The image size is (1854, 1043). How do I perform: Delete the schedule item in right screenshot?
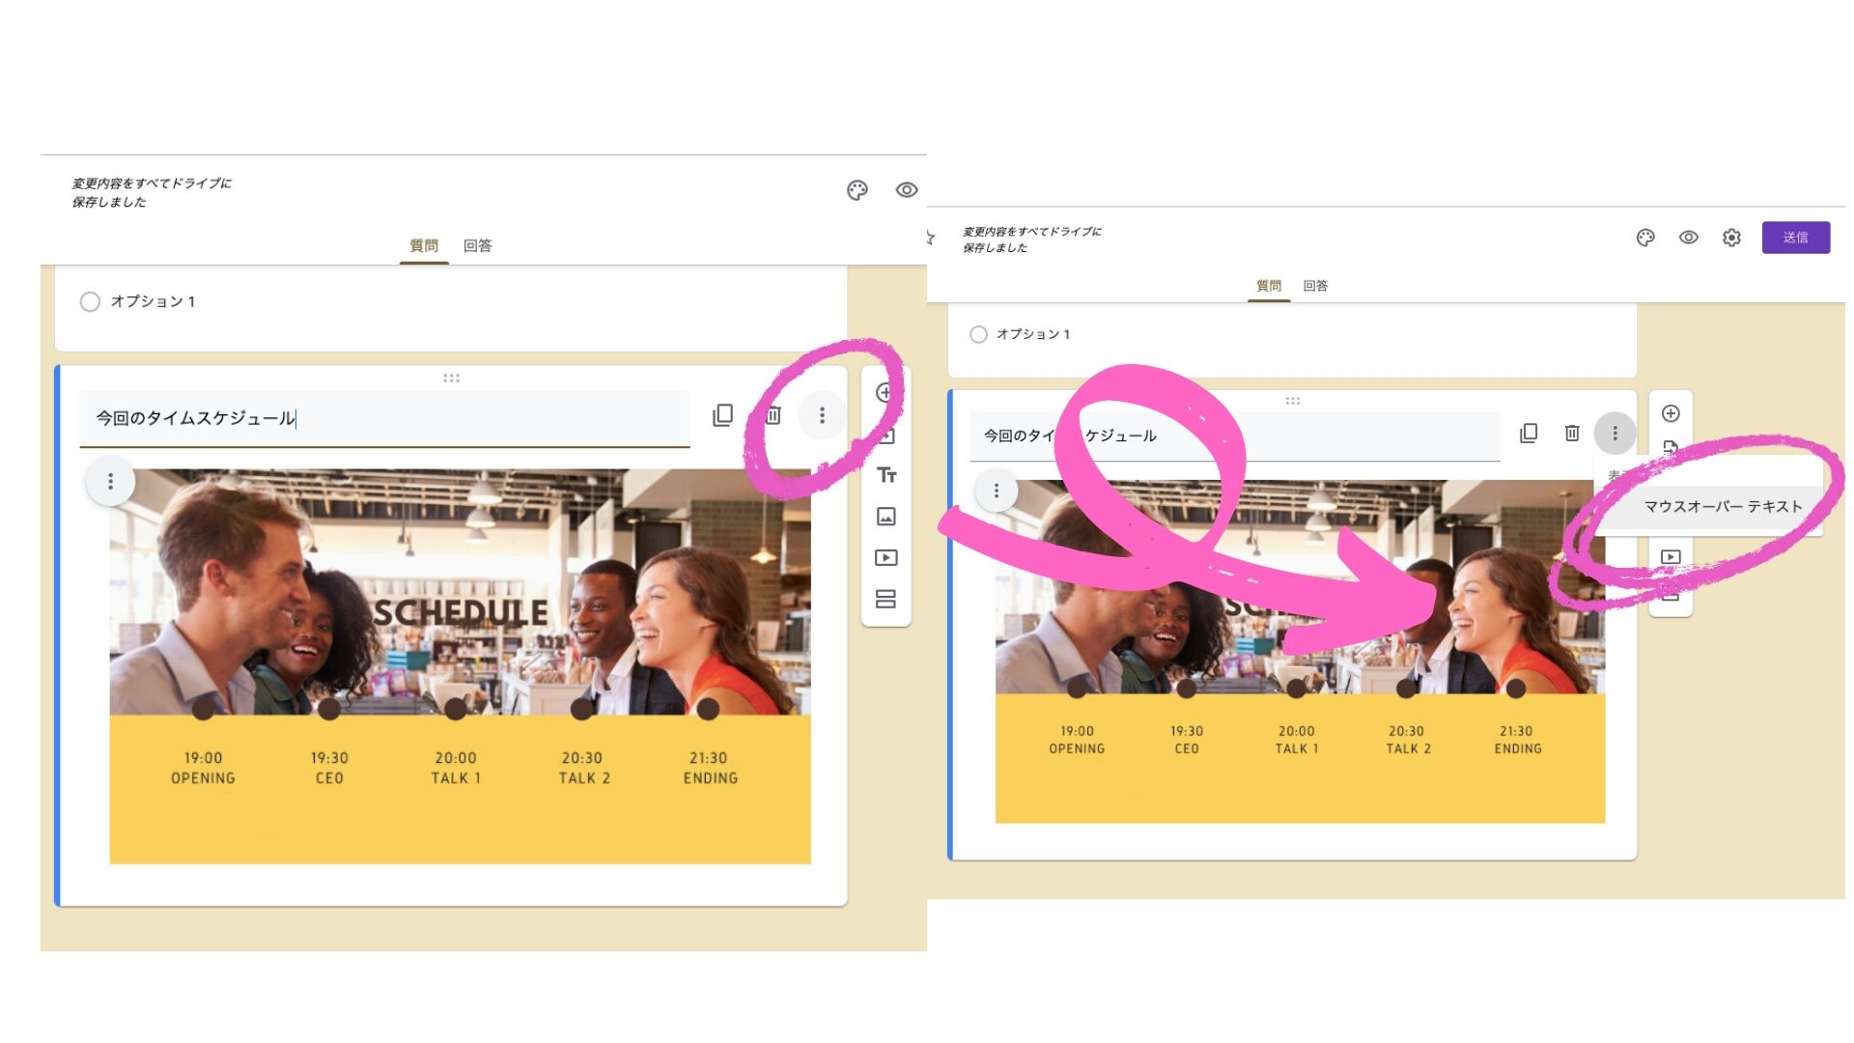pyautogui.click(x=1572, y=433)
